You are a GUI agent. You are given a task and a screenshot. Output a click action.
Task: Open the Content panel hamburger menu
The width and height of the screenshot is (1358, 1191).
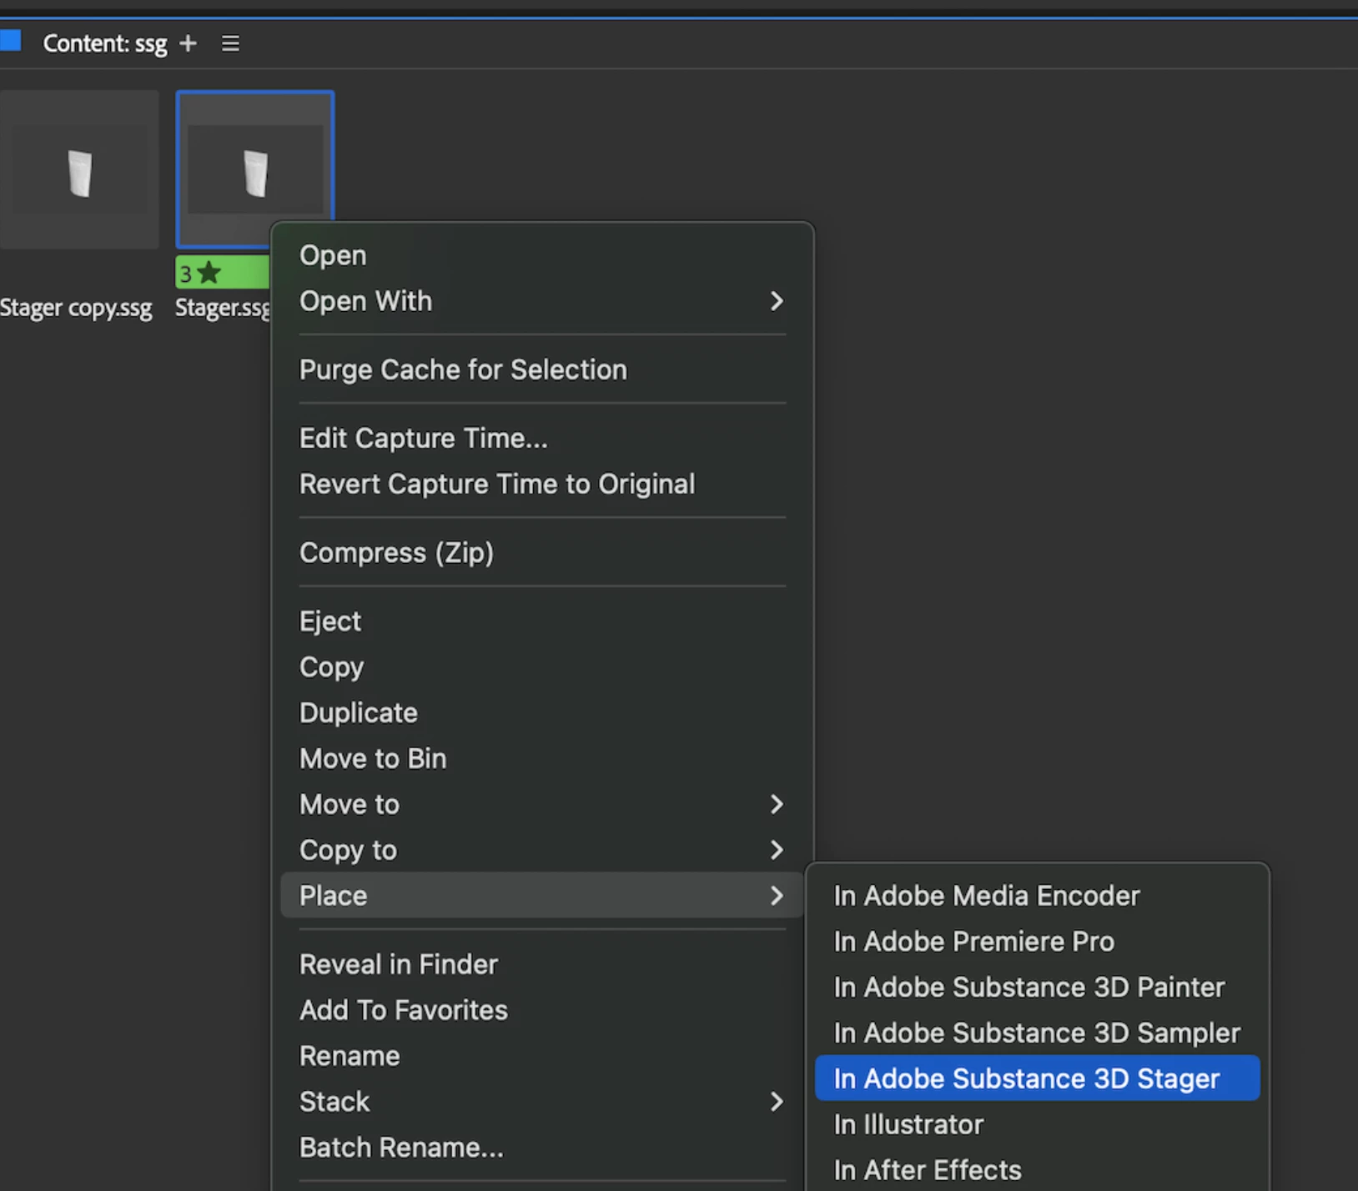pyautogui.click(x=230, y=43)
